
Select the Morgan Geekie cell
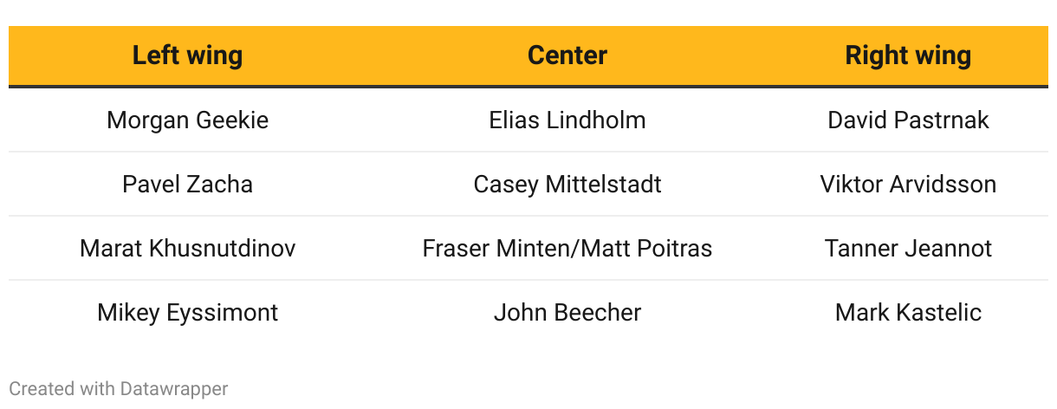click(x=187, y=120)
